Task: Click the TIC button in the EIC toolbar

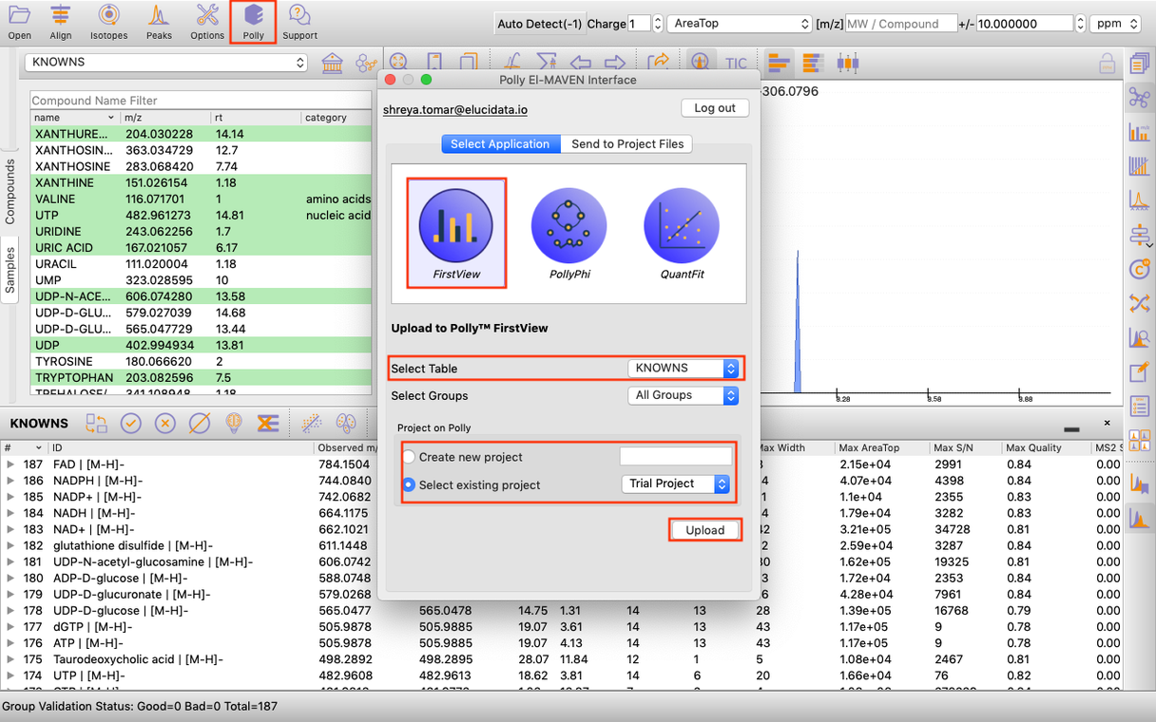Action: coord(736,63)
